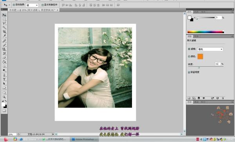Enable the Auto-Select checkbox
Viewport: 235px width, 142px height.
coord(14,5)
